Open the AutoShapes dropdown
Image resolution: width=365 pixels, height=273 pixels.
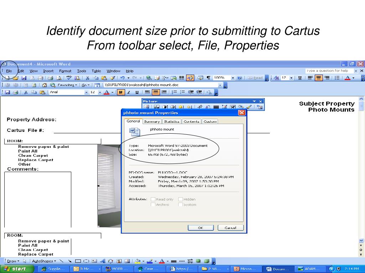tap(44, 261)
